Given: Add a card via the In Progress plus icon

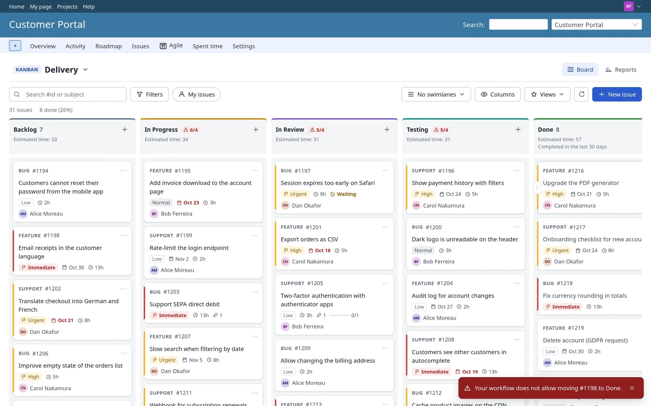Looking at the screenshot, I should [x=256, y=130].
